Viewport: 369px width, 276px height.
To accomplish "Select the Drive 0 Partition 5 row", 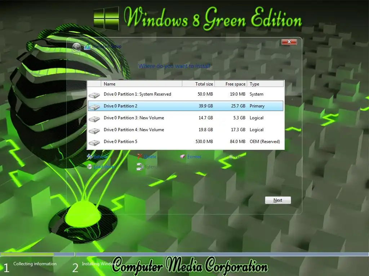I will tap(186, 142).
